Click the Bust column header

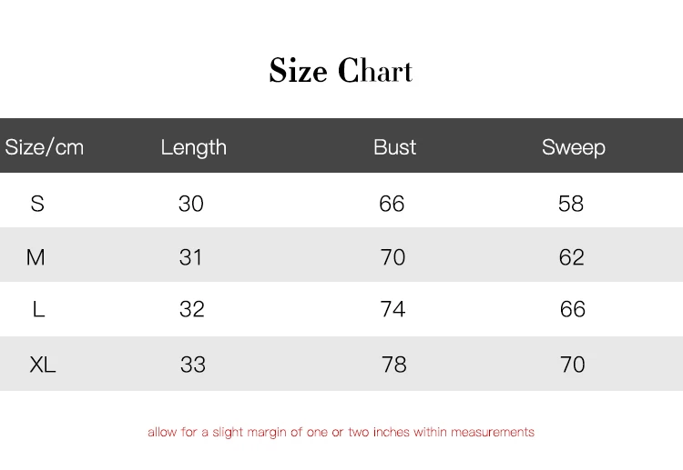pos(394,147)
